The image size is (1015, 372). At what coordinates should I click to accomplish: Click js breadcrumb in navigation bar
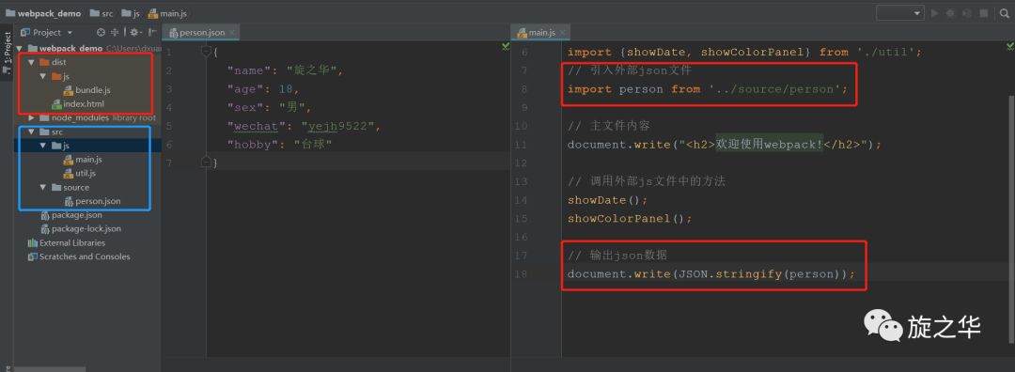132,13
